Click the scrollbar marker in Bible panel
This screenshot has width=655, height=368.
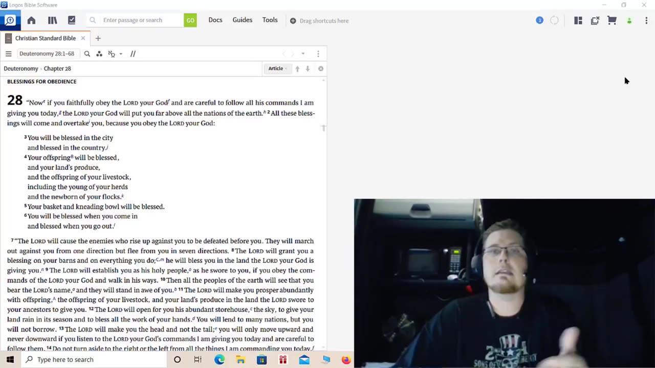point(323,128)
